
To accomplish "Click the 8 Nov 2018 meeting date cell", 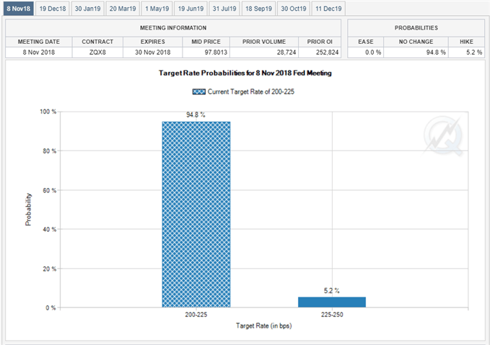I will [39, 53].
